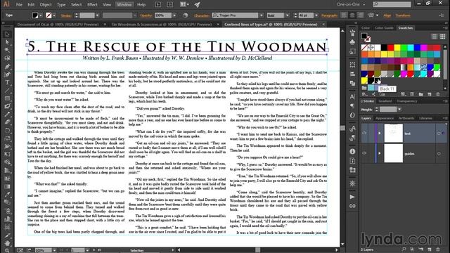Image resolution: width=450 pixels, height=253 pixels.
Task: Create a new swatch icon
Action: pyautogui.click(x=430, y=94)
